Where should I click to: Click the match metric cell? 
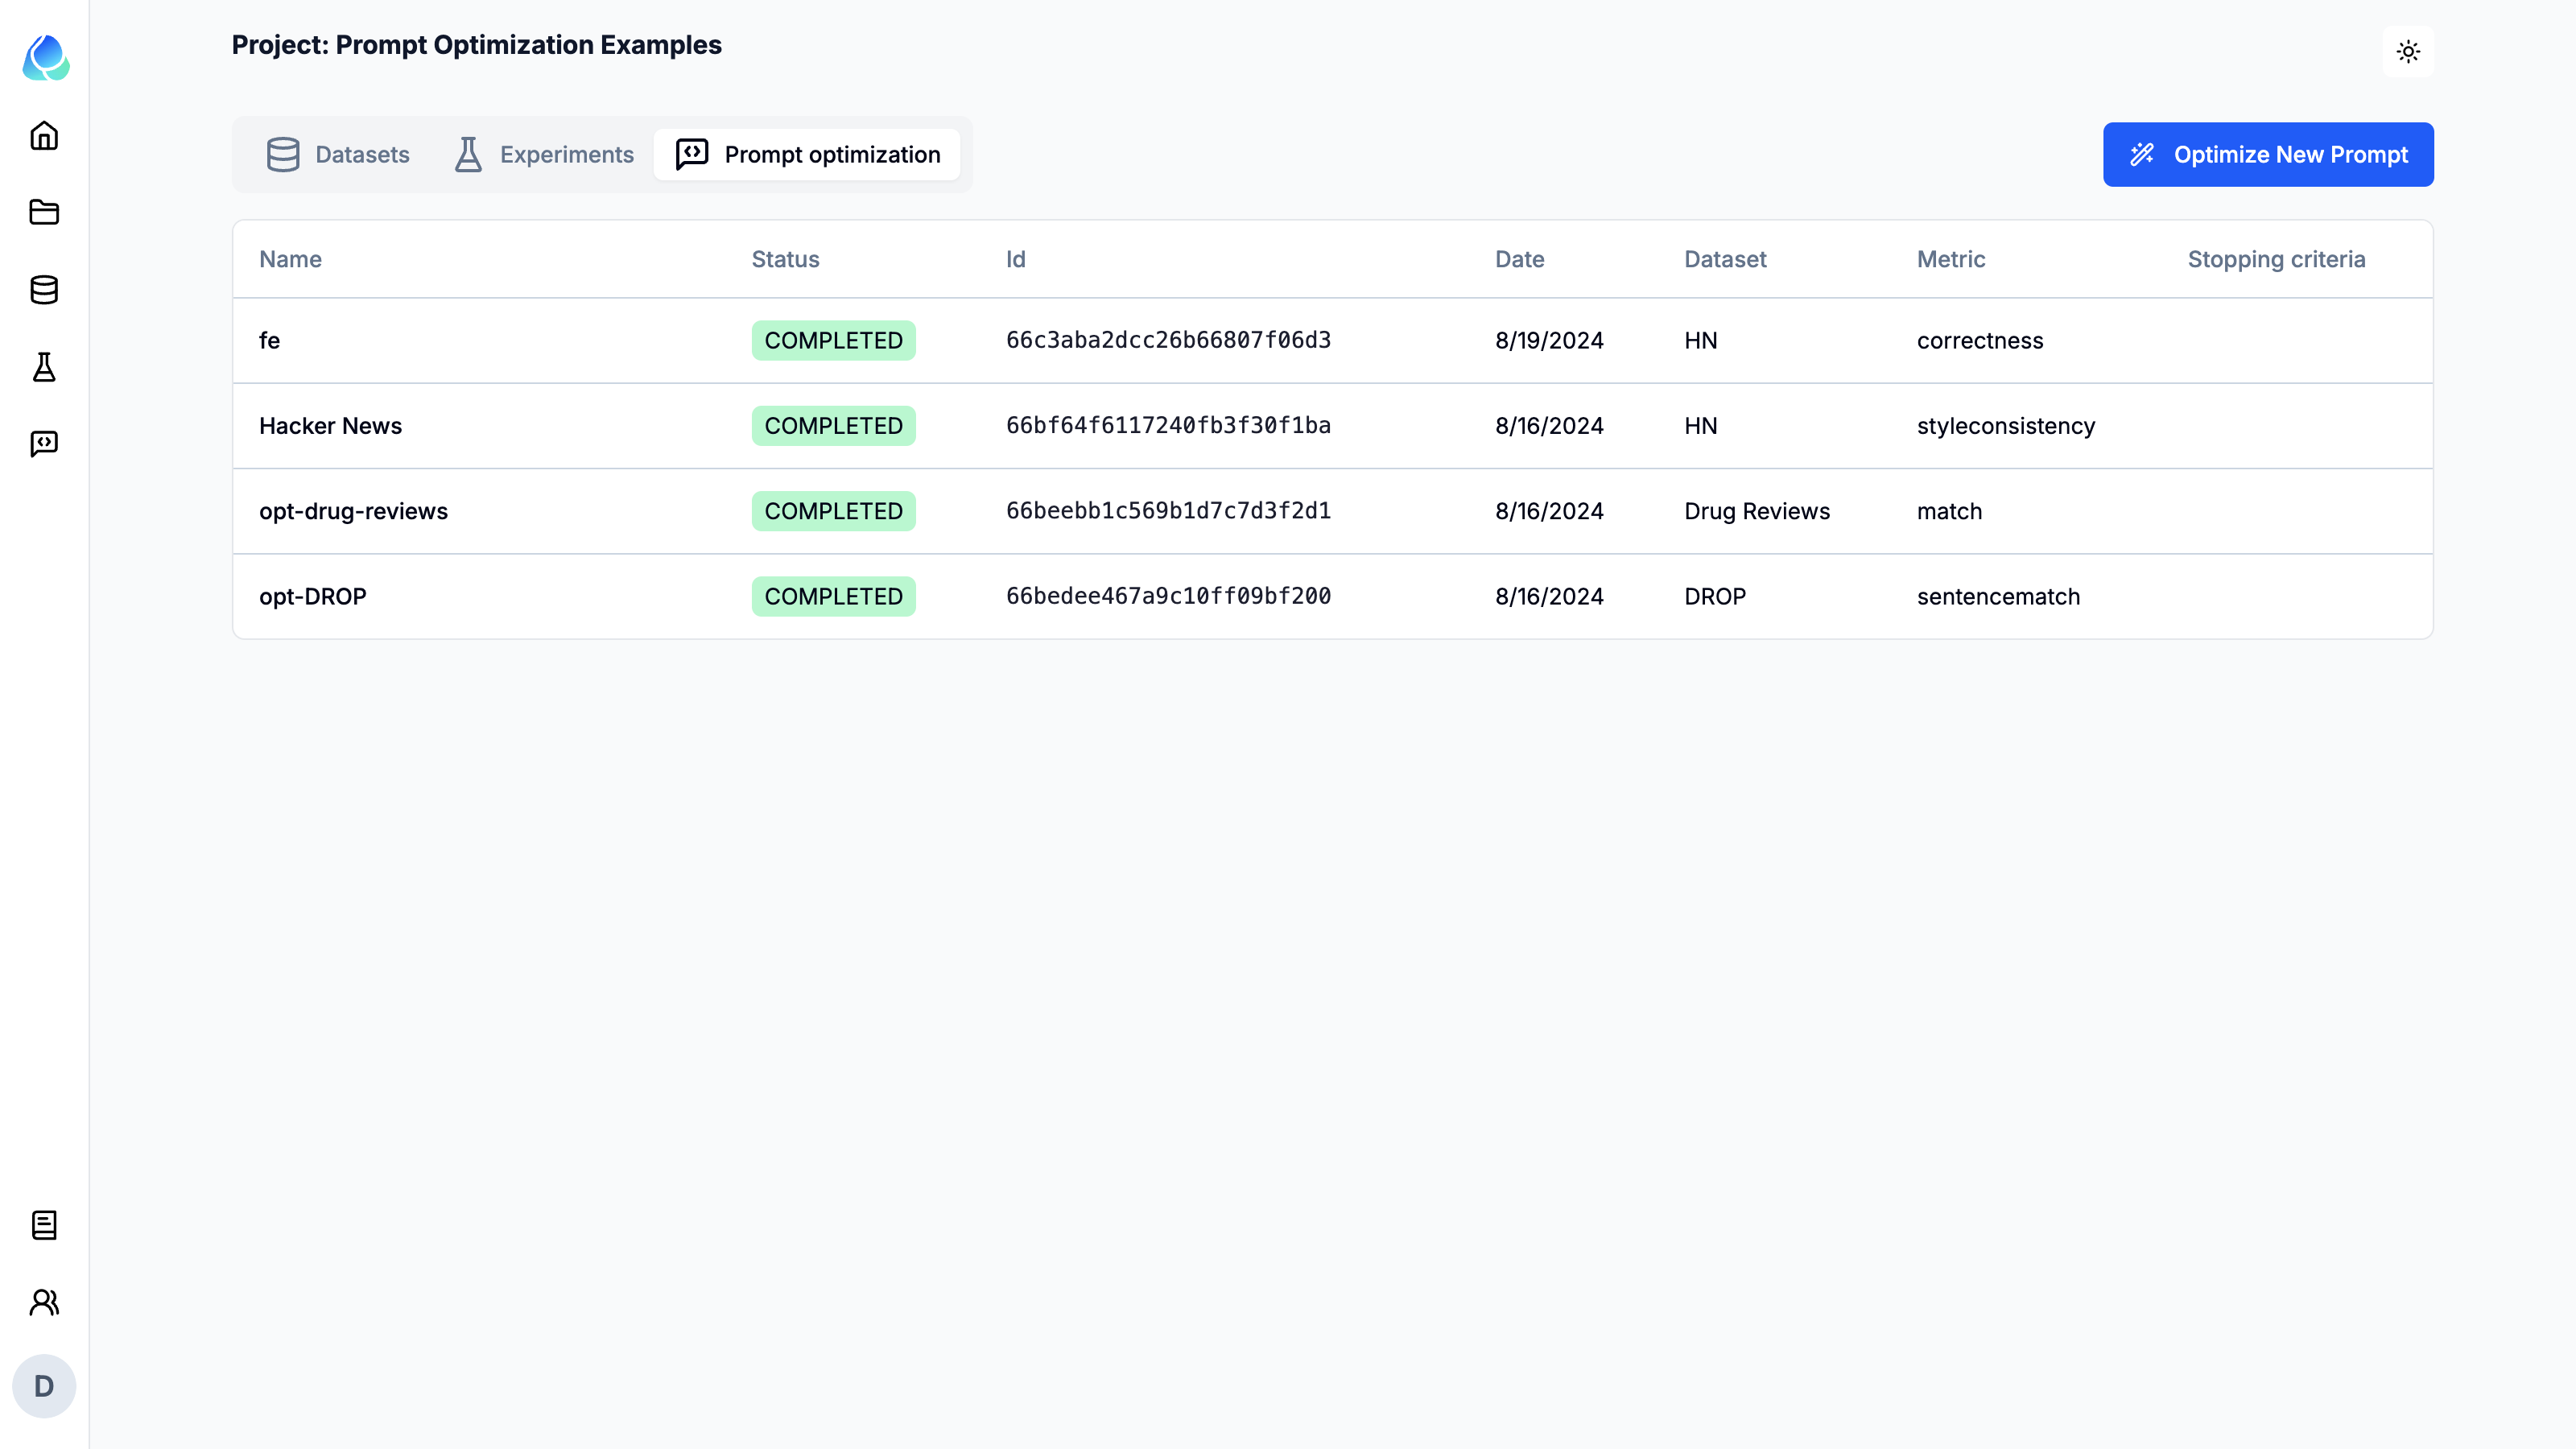1949,511
